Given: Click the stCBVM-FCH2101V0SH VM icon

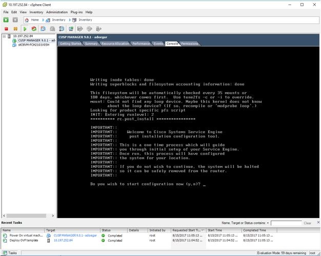Looking at the screenshot, I should 14,45.
